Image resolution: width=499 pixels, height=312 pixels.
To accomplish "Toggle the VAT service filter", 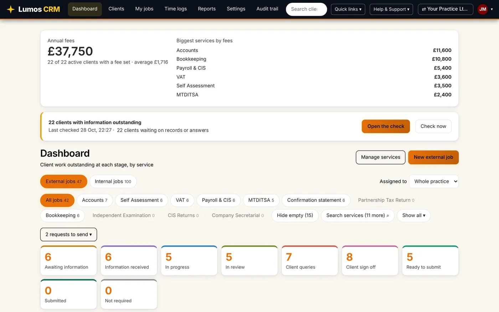I will [x=182, y=200].
